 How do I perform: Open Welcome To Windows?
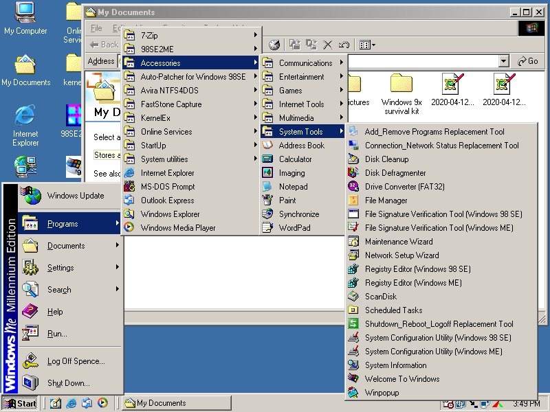(x=441, y=379)
